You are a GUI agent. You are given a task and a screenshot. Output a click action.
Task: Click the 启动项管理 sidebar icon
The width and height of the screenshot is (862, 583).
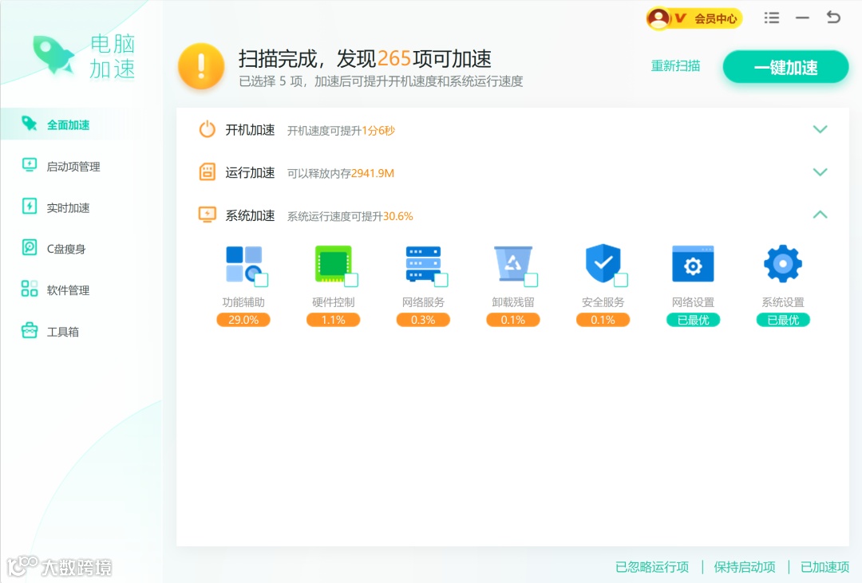coord(30,165)
